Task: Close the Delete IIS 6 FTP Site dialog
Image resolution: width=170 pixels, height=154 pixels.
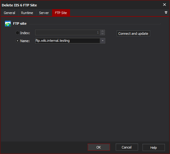Action: pyautogui.click(x=165, y=5)
